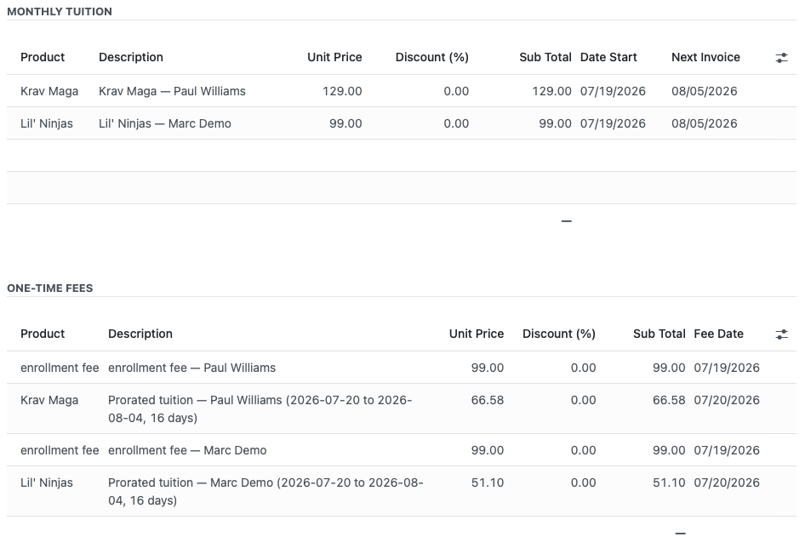Select Krav Maga — Paul Williams description cell
Viewport: 805px width, 554px height.
(172, 91)
